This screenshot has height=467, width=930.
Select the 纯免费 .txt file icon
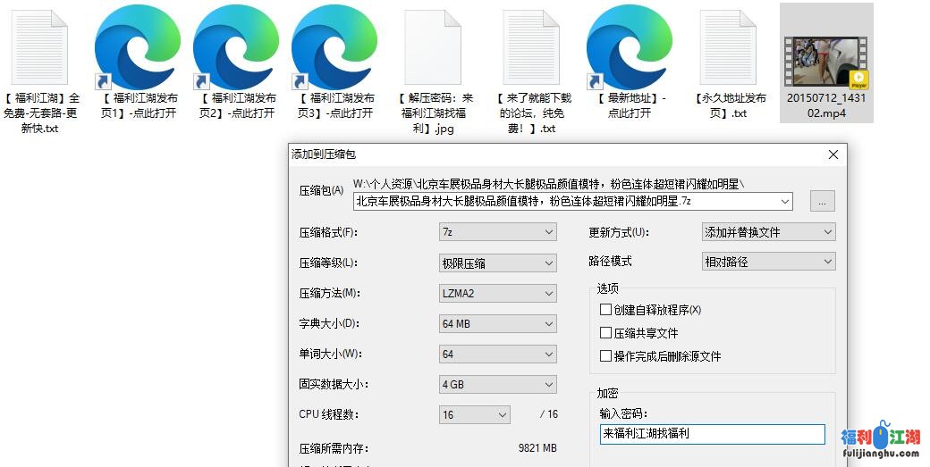531,47
